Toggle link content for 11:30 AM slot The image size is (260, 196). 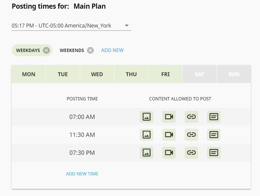191,135
